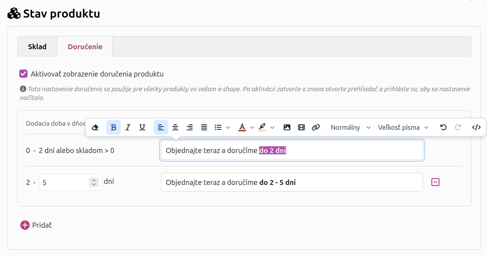Insert a video via the film icon
Screen dimensions: 487x256
click(x=301, y=127)
